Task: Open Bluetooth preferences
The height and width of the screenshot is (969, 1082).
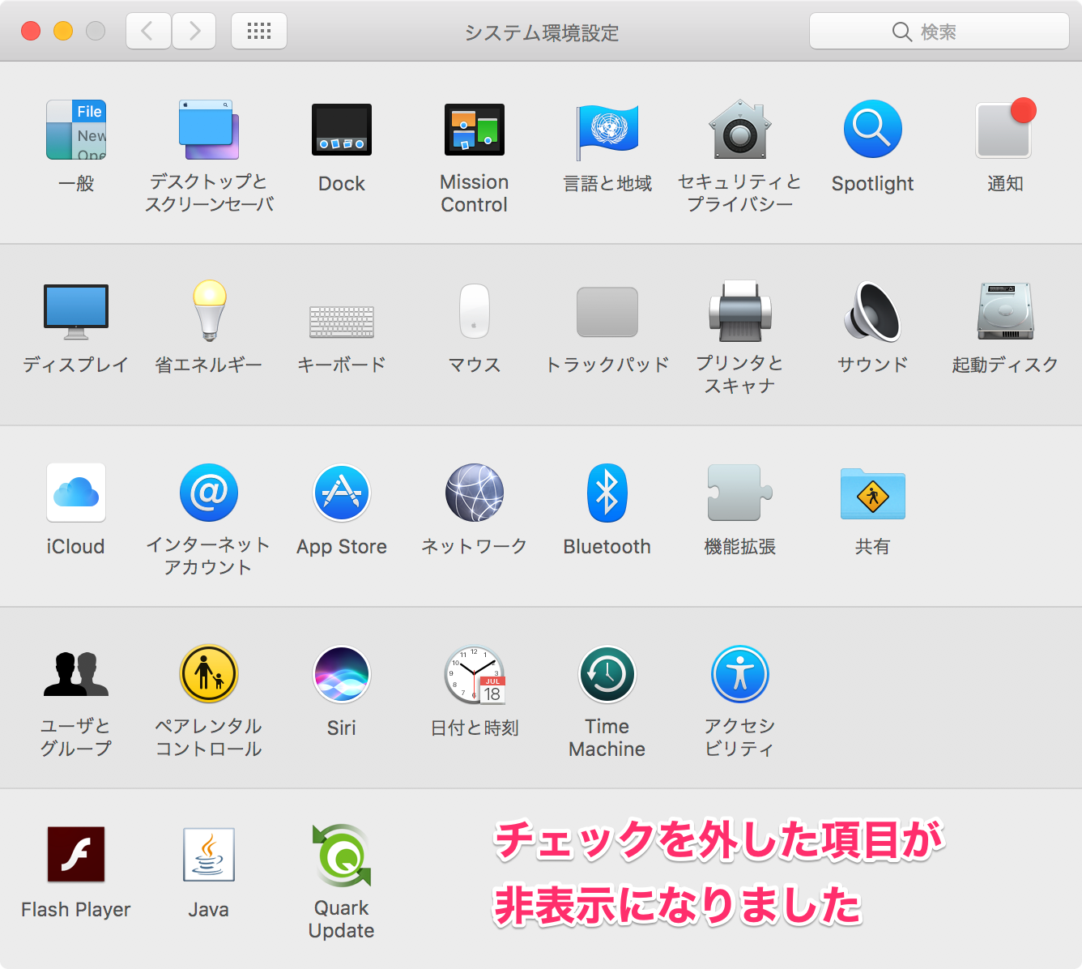Action: (607, 493)
